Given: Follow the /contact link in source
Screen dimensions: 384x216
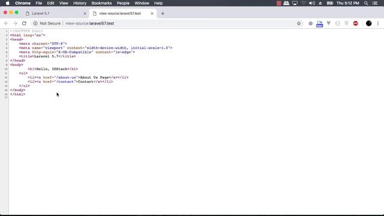Looking at the screenshot, I should (x=65, y=82).
